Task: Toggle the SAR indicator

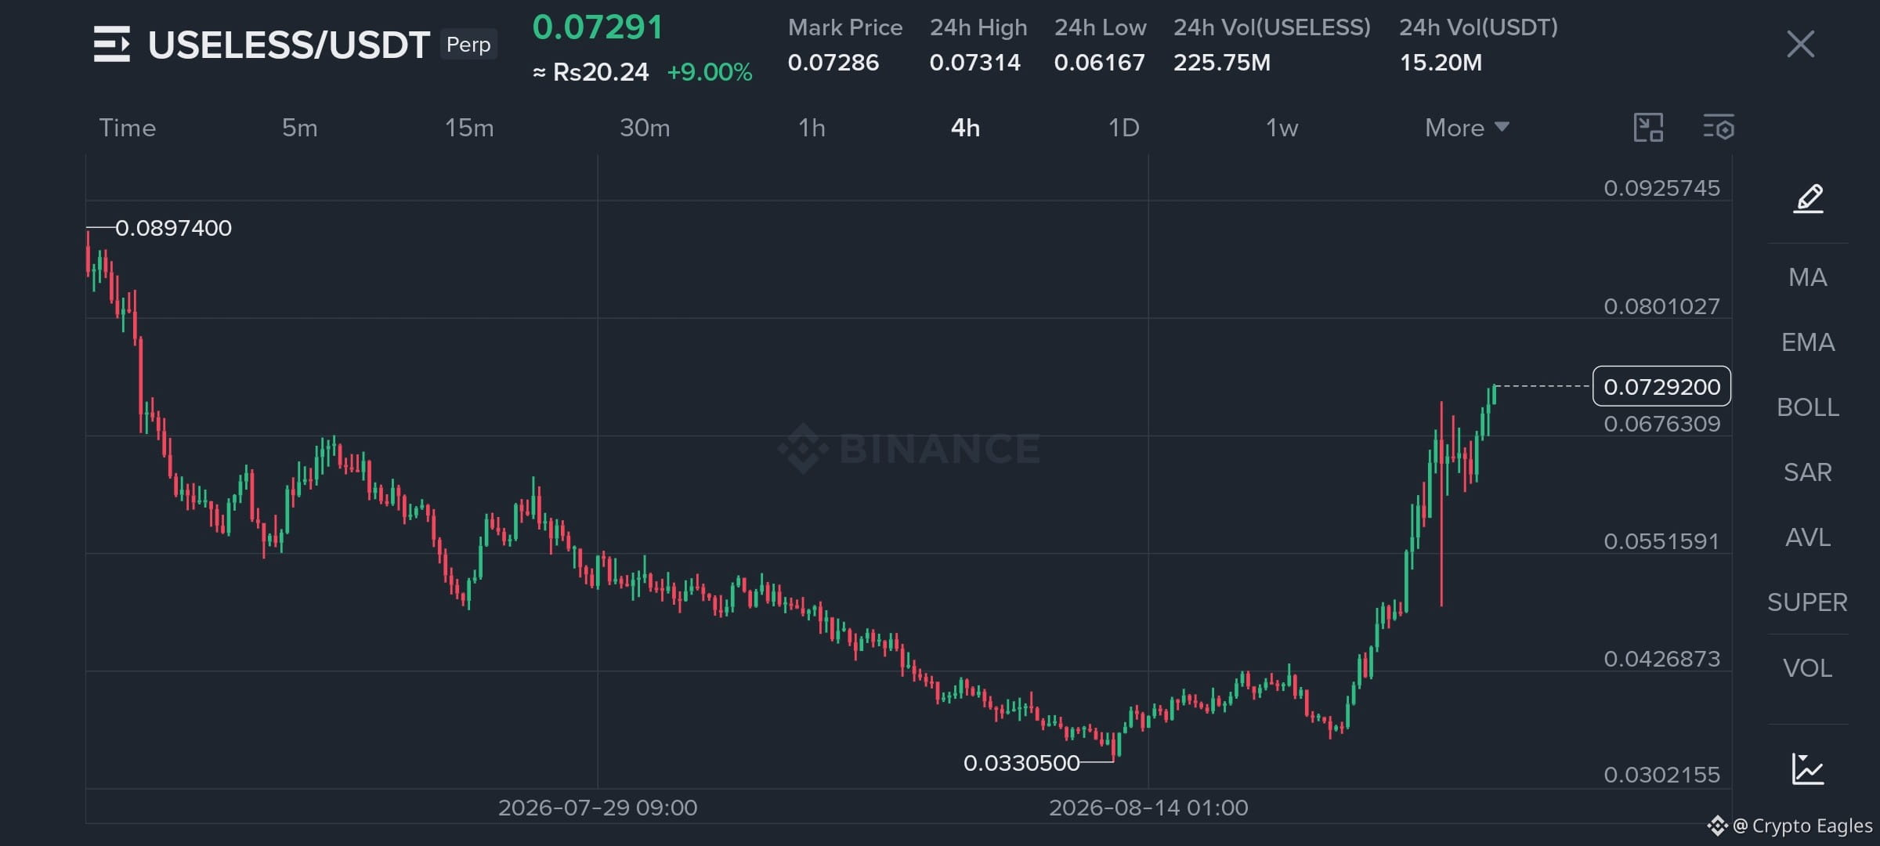Action: point(1808,472)
